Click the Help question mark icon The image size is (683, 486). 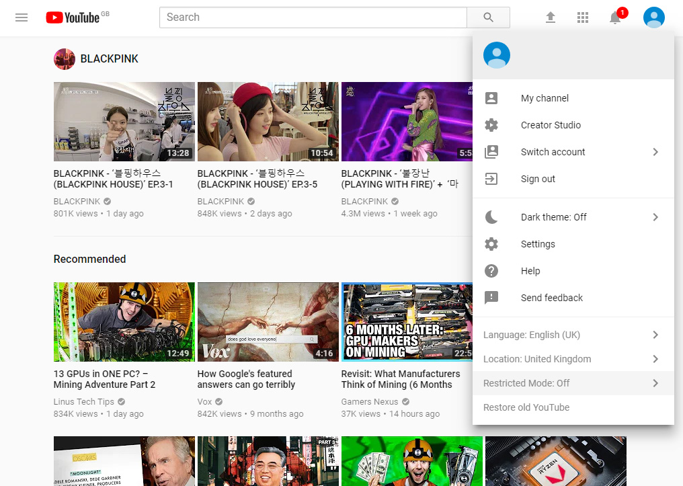click(x=491, y=271)
